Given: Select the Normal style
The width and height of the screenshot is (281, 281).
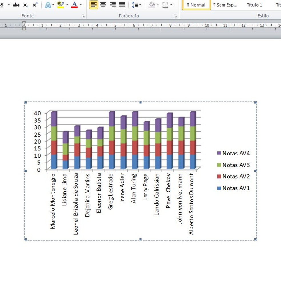Looking at the screenshot, I should (x=196, y=5).
